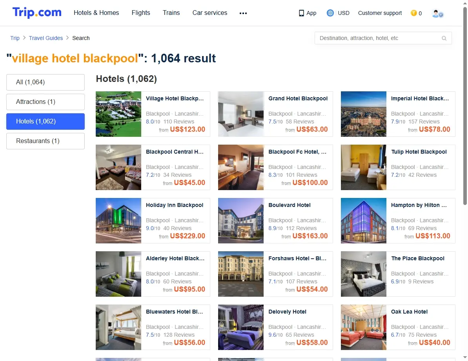Click Boulevard Hotel title
This screenshot has height=361, width=468.
point(290,205)
